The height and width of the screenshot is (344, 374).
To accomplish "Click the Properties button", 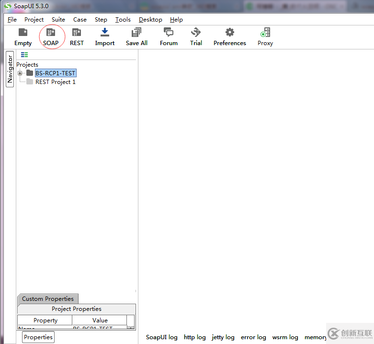I will [38, 337].
